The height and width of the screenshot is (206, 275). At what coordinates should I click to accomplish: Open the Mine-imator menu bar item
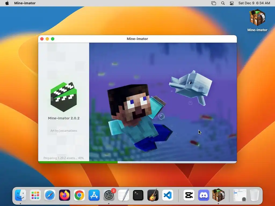(x=25, y=3)
